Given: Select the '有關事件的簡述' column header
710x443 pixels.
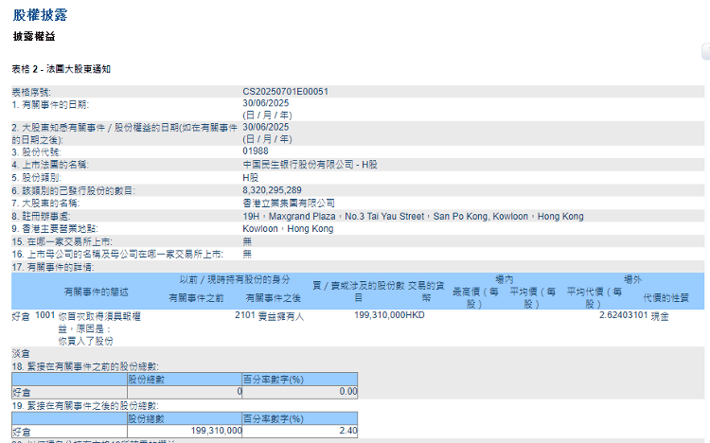Looking at the screenshot, I should [97, 292].
